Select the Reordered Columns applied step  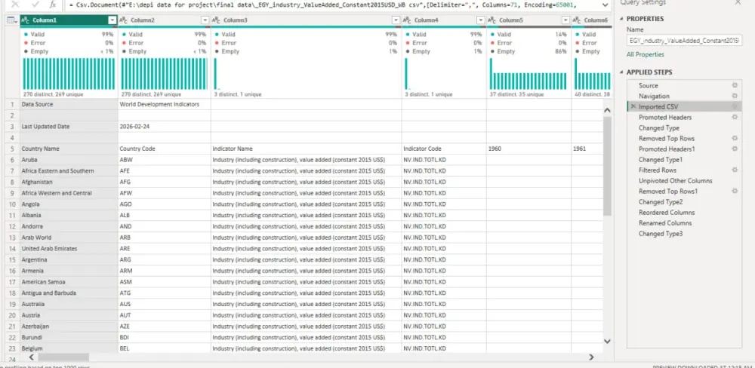[667, 212]
